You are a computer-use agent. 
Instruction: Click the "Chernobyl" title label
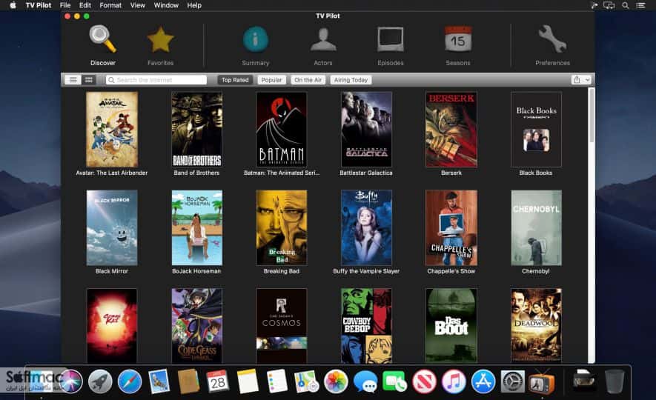[535, 271]
